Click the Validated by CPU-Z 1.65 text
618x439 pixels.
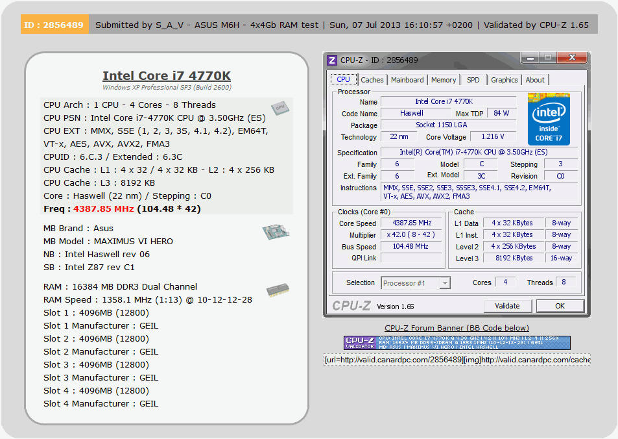tap(536, 25)
